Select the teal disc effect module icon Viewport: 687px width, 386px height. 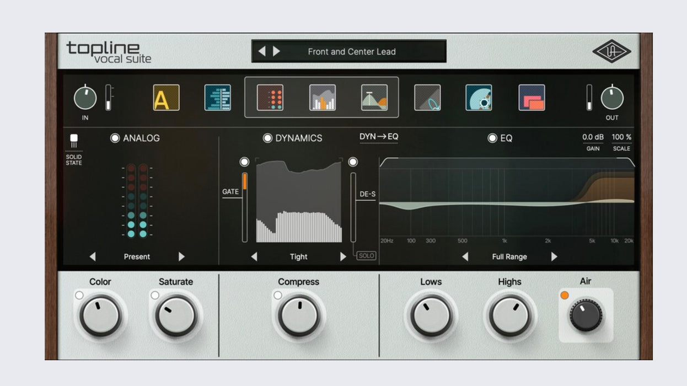pyautogui.click(x=479, y=98)
